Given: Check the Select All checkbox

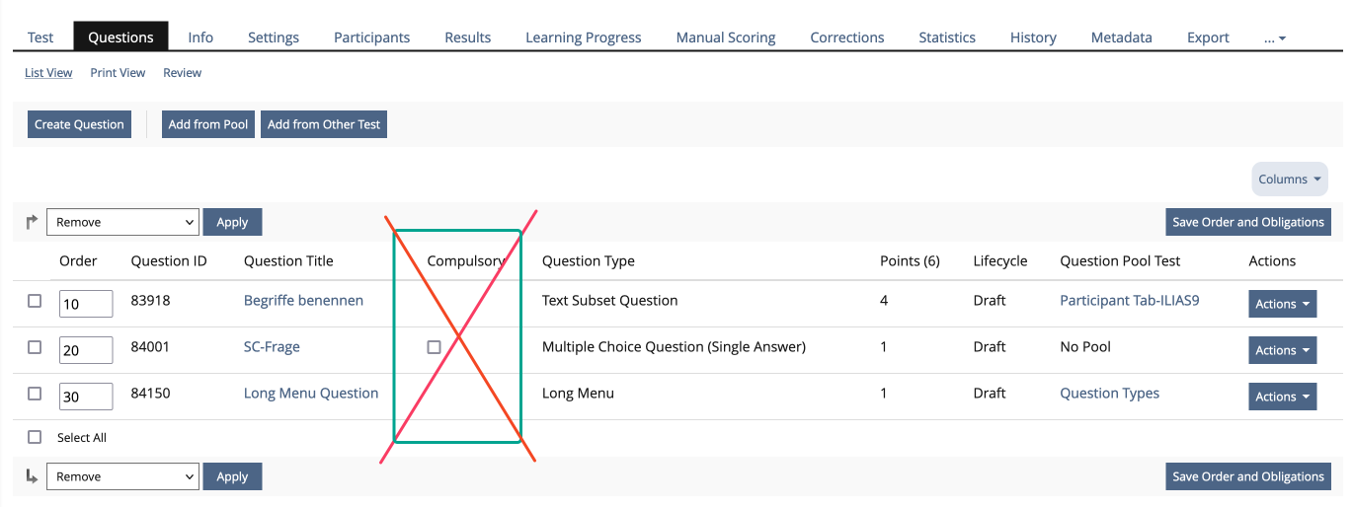Looking at the screenshot, I should point(35,437).
